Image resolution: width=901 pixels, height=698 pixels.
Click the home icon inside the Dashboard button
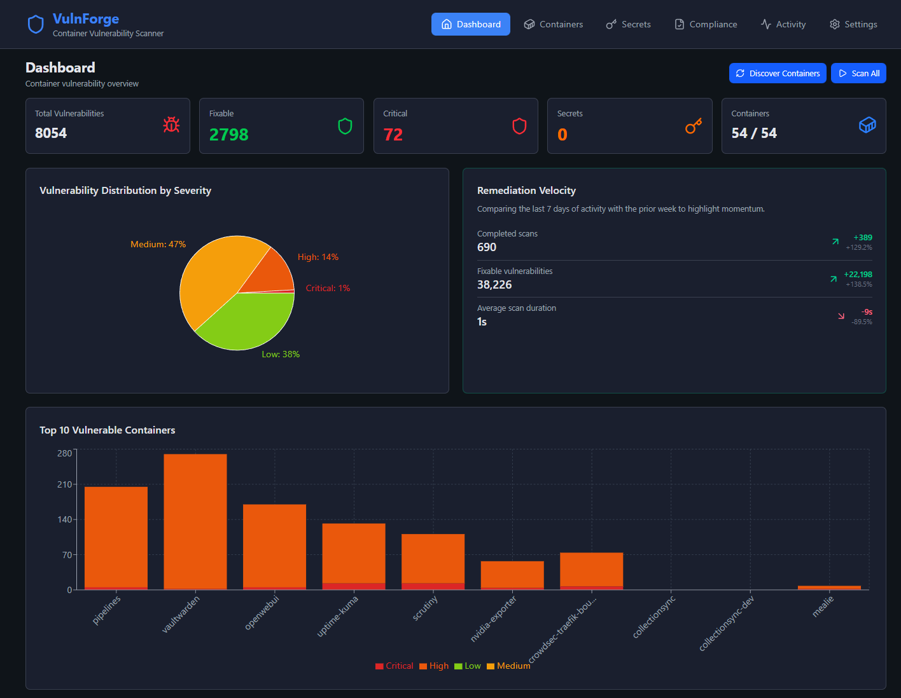point(449,24)
